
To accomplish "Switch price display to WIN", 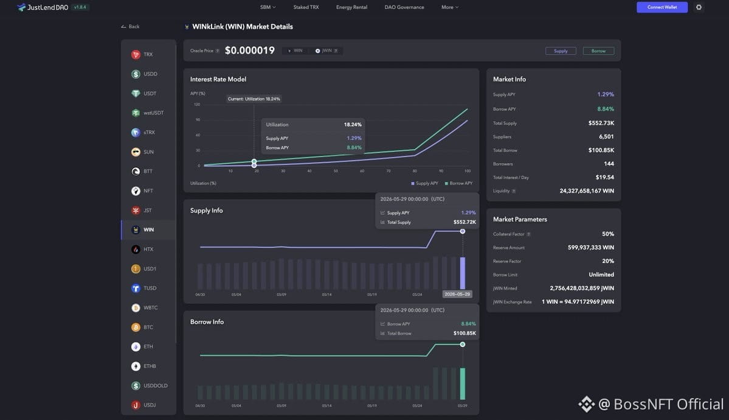I will point(295,51).
